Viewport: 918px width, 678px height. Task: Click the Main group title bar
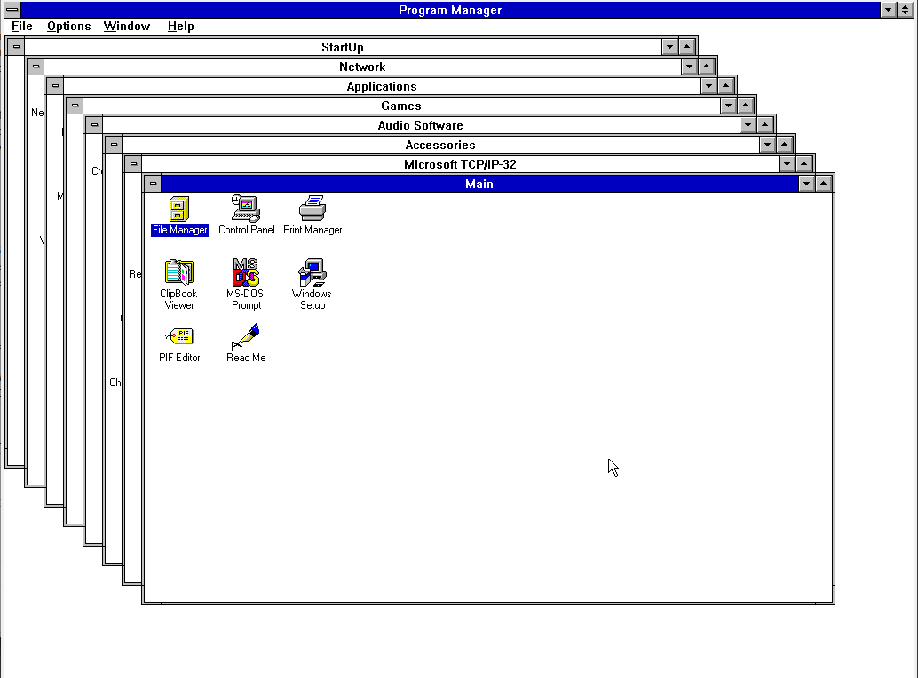tap(479, 184)
